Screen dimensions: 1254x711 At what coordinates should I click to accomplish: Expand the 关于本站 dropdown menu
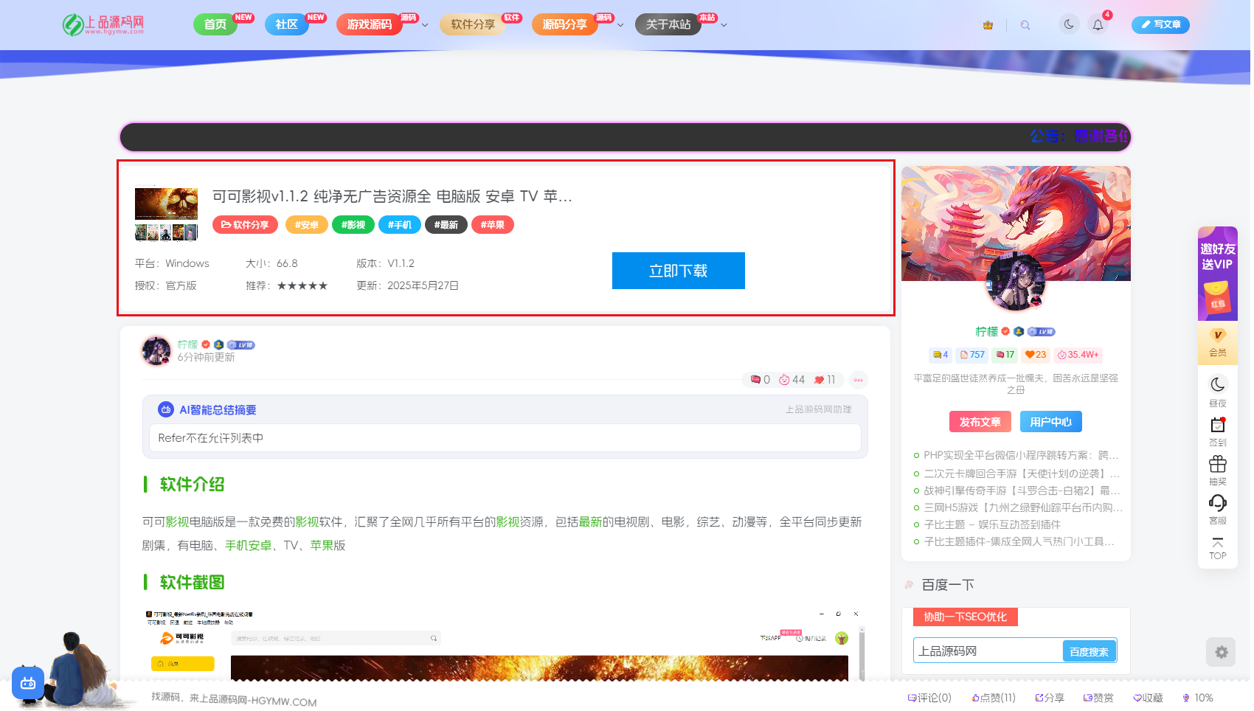click(724, 25)
